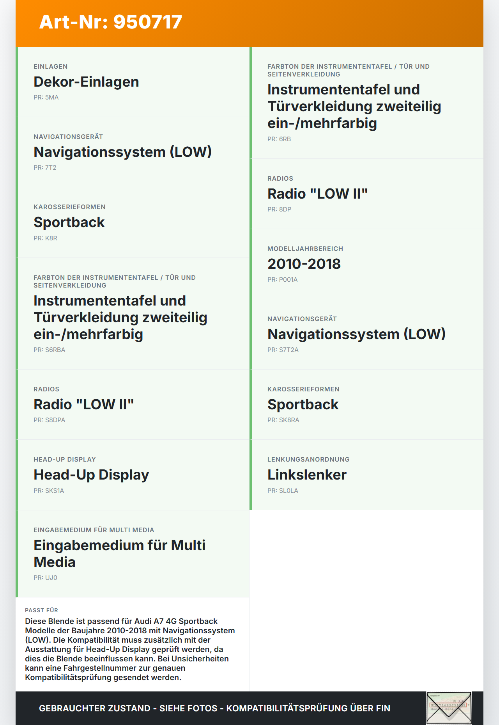Open the Head-Up Display card
This screenshot has width=499, height=725.
[x=133, y=475]
